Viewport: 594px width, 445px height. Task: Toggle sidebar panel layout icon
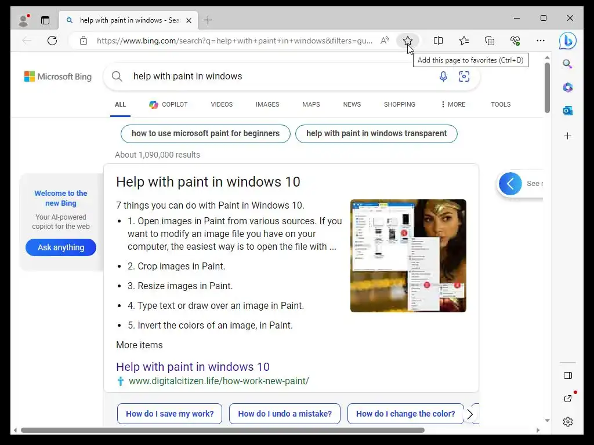[567, 375]
